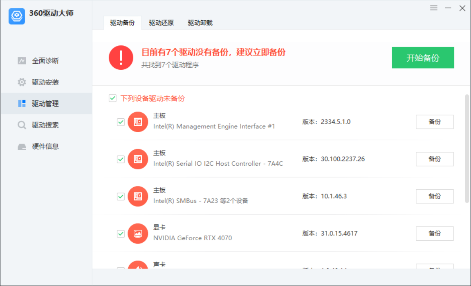Click the 下列设备驱动未备份 heading text
The image size is (471, 286).
(152, 98)
